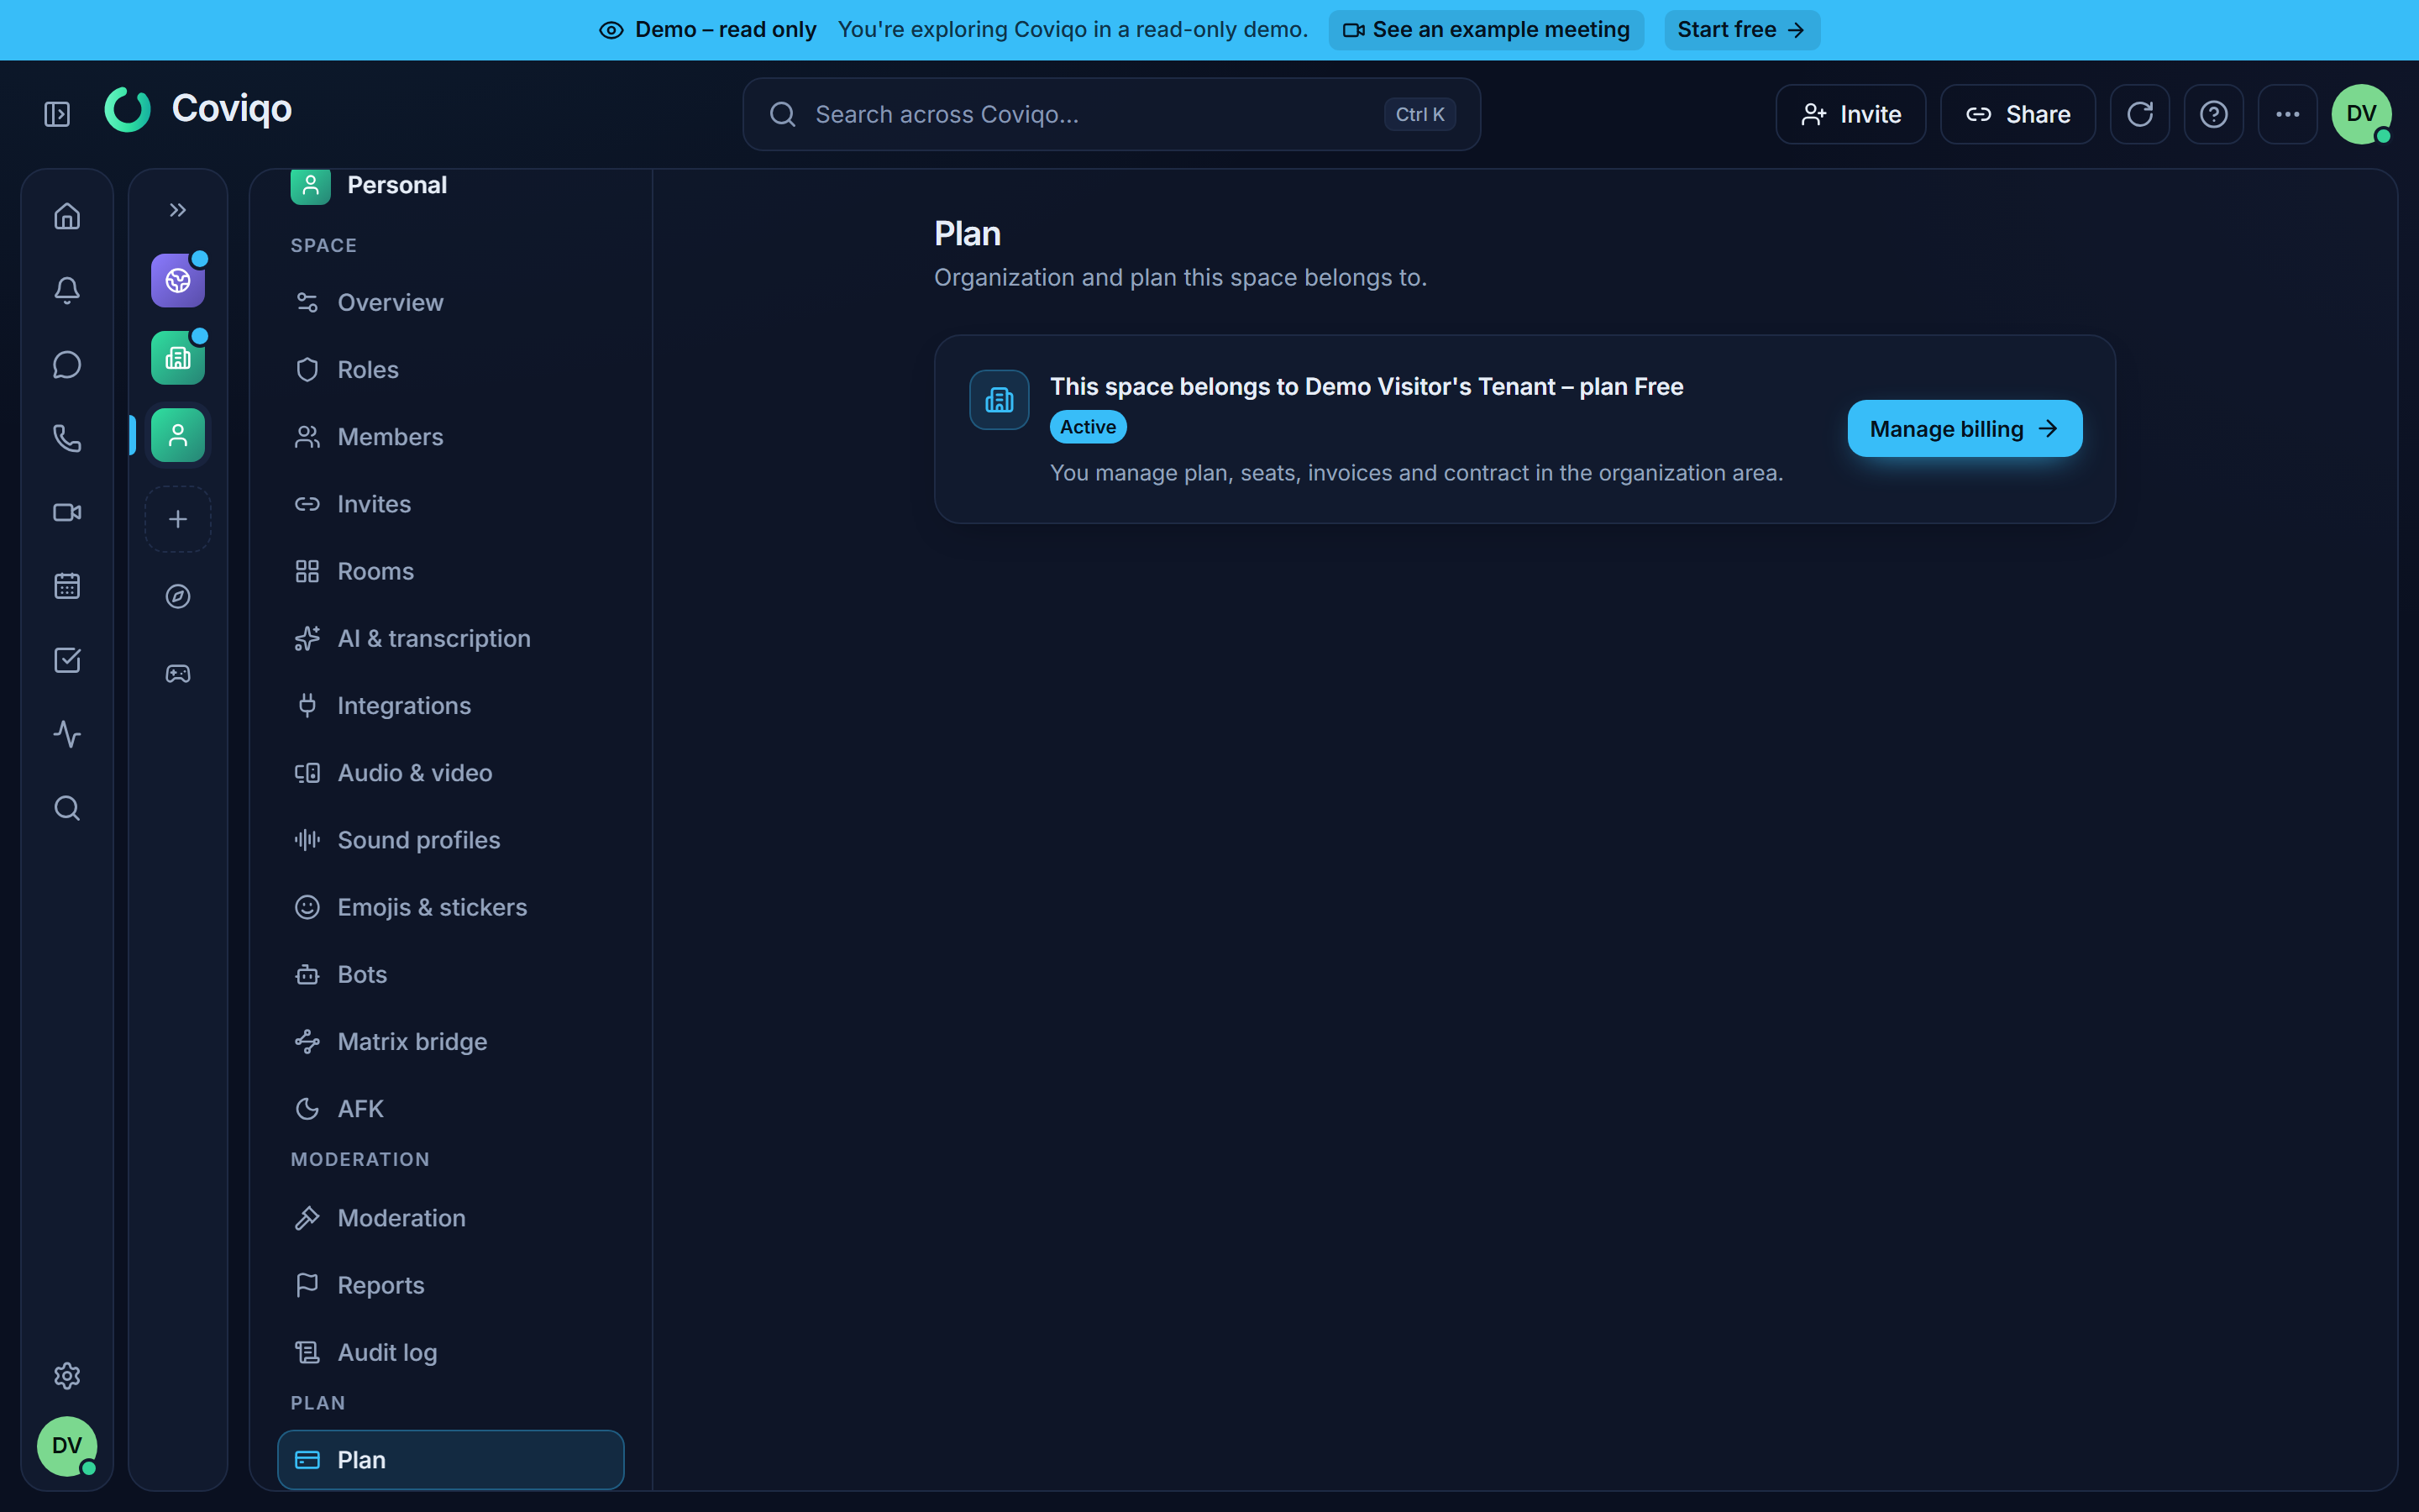Open Sound profiles settings
Screen dimensions: 2419x1512
point(451,840)
